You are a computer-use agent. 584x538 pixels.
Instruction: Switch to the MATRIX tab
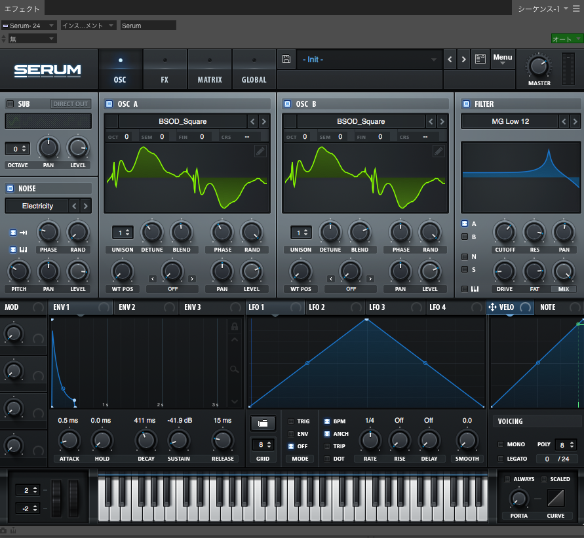(210, 69)
